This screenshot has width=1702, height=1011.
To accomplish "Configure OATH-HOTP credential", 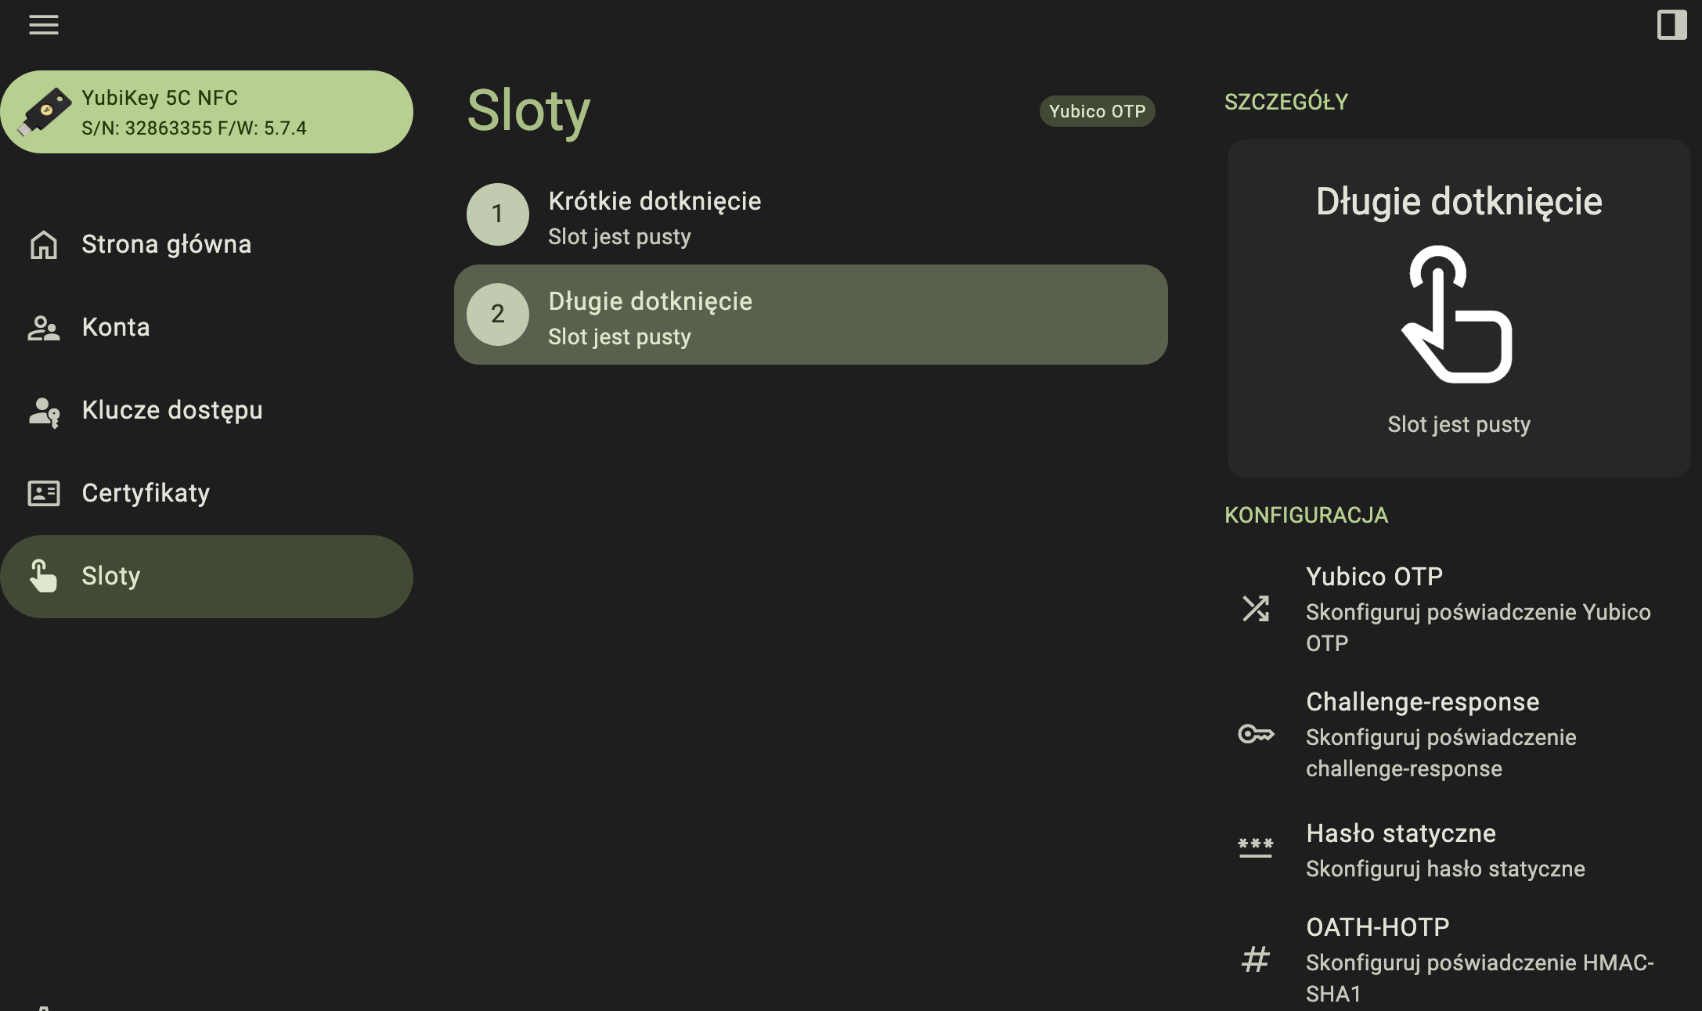I will point(1458,959).
